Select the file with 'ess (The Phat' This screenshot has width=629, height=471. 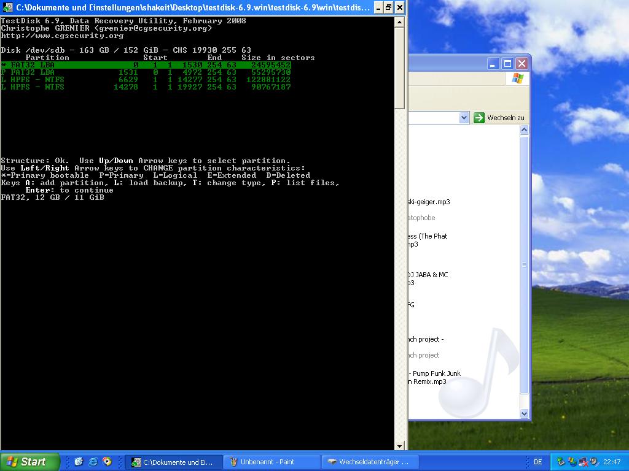pos(428,240)
